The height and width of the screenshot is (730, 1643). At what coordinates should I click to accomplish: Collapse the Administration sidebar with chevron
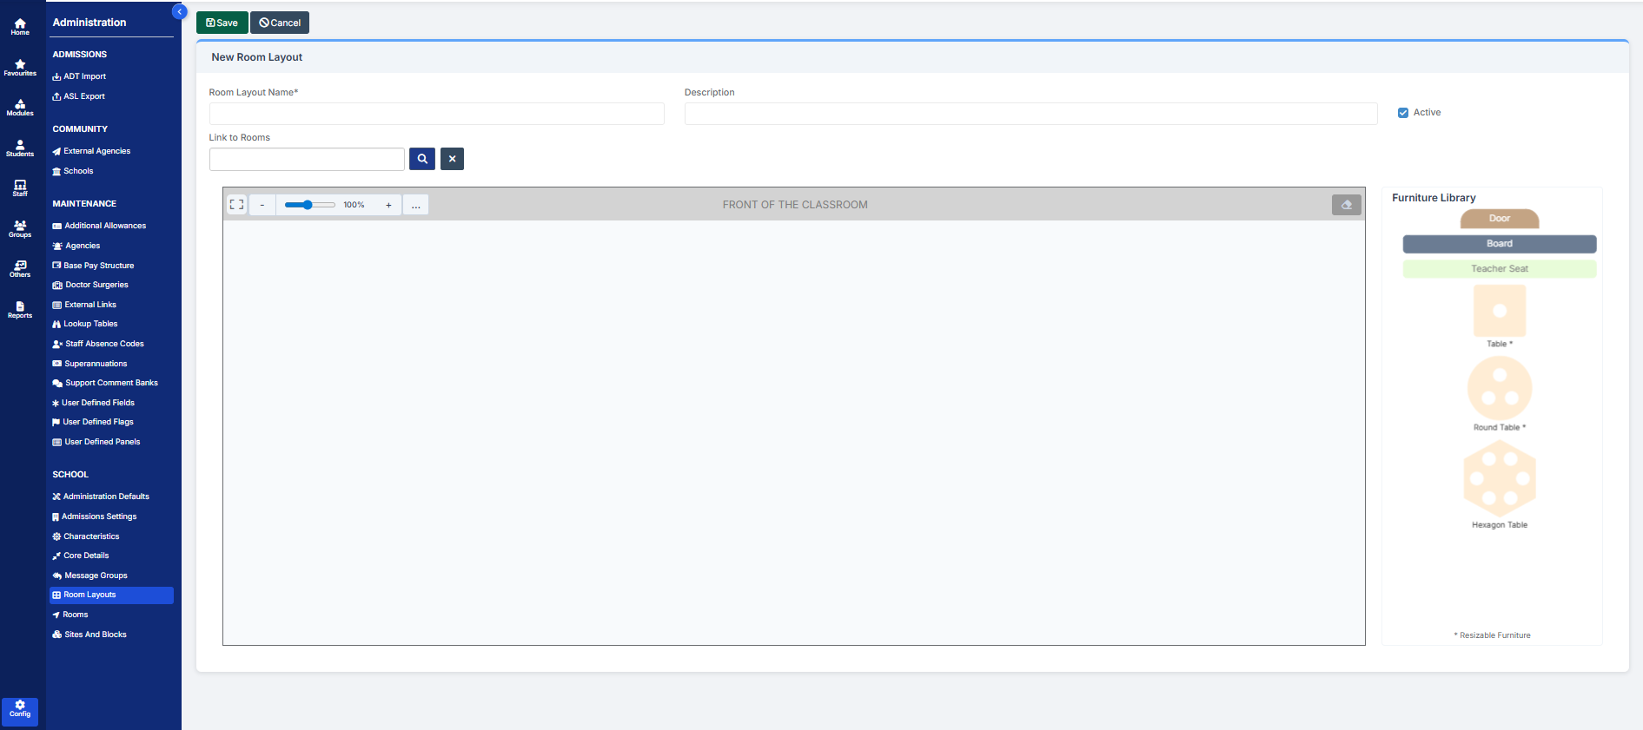(180, 11)
